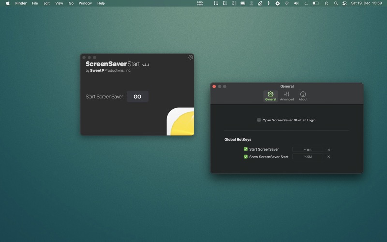This screenshot has width=387, height=242.
Task: Open settings gear in ScreenSaver Start window
Action: tap(191, 57)
